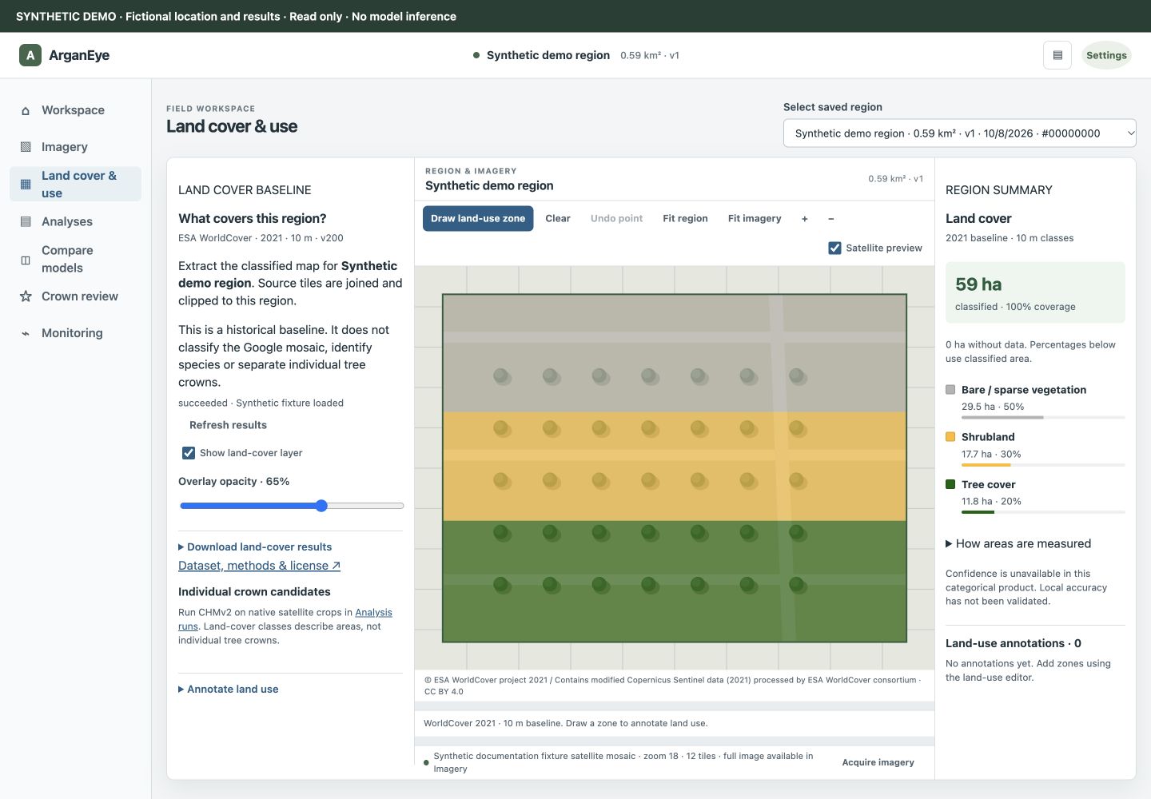Click the Workspace home icon

[x=26, y=110]
